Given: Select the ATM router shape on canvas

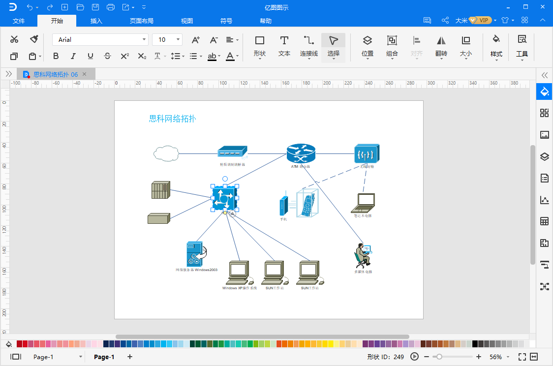Looking at the screenshot, I should 301,154.
